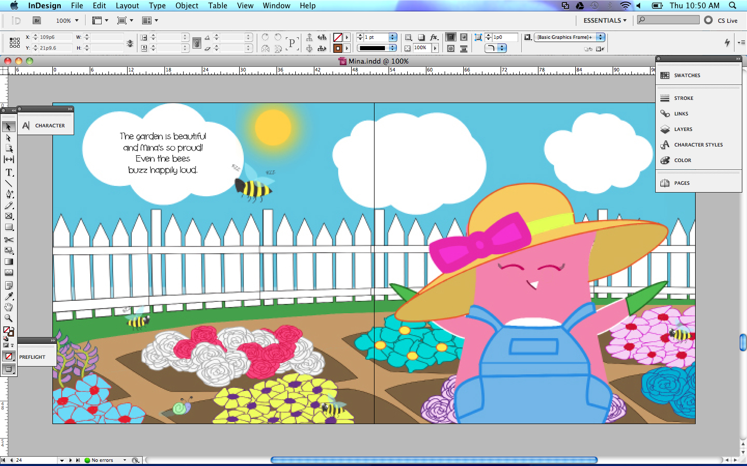Select the Line tool
The width and height of the screenshot is (747, 466).
(x=9, y=183)
